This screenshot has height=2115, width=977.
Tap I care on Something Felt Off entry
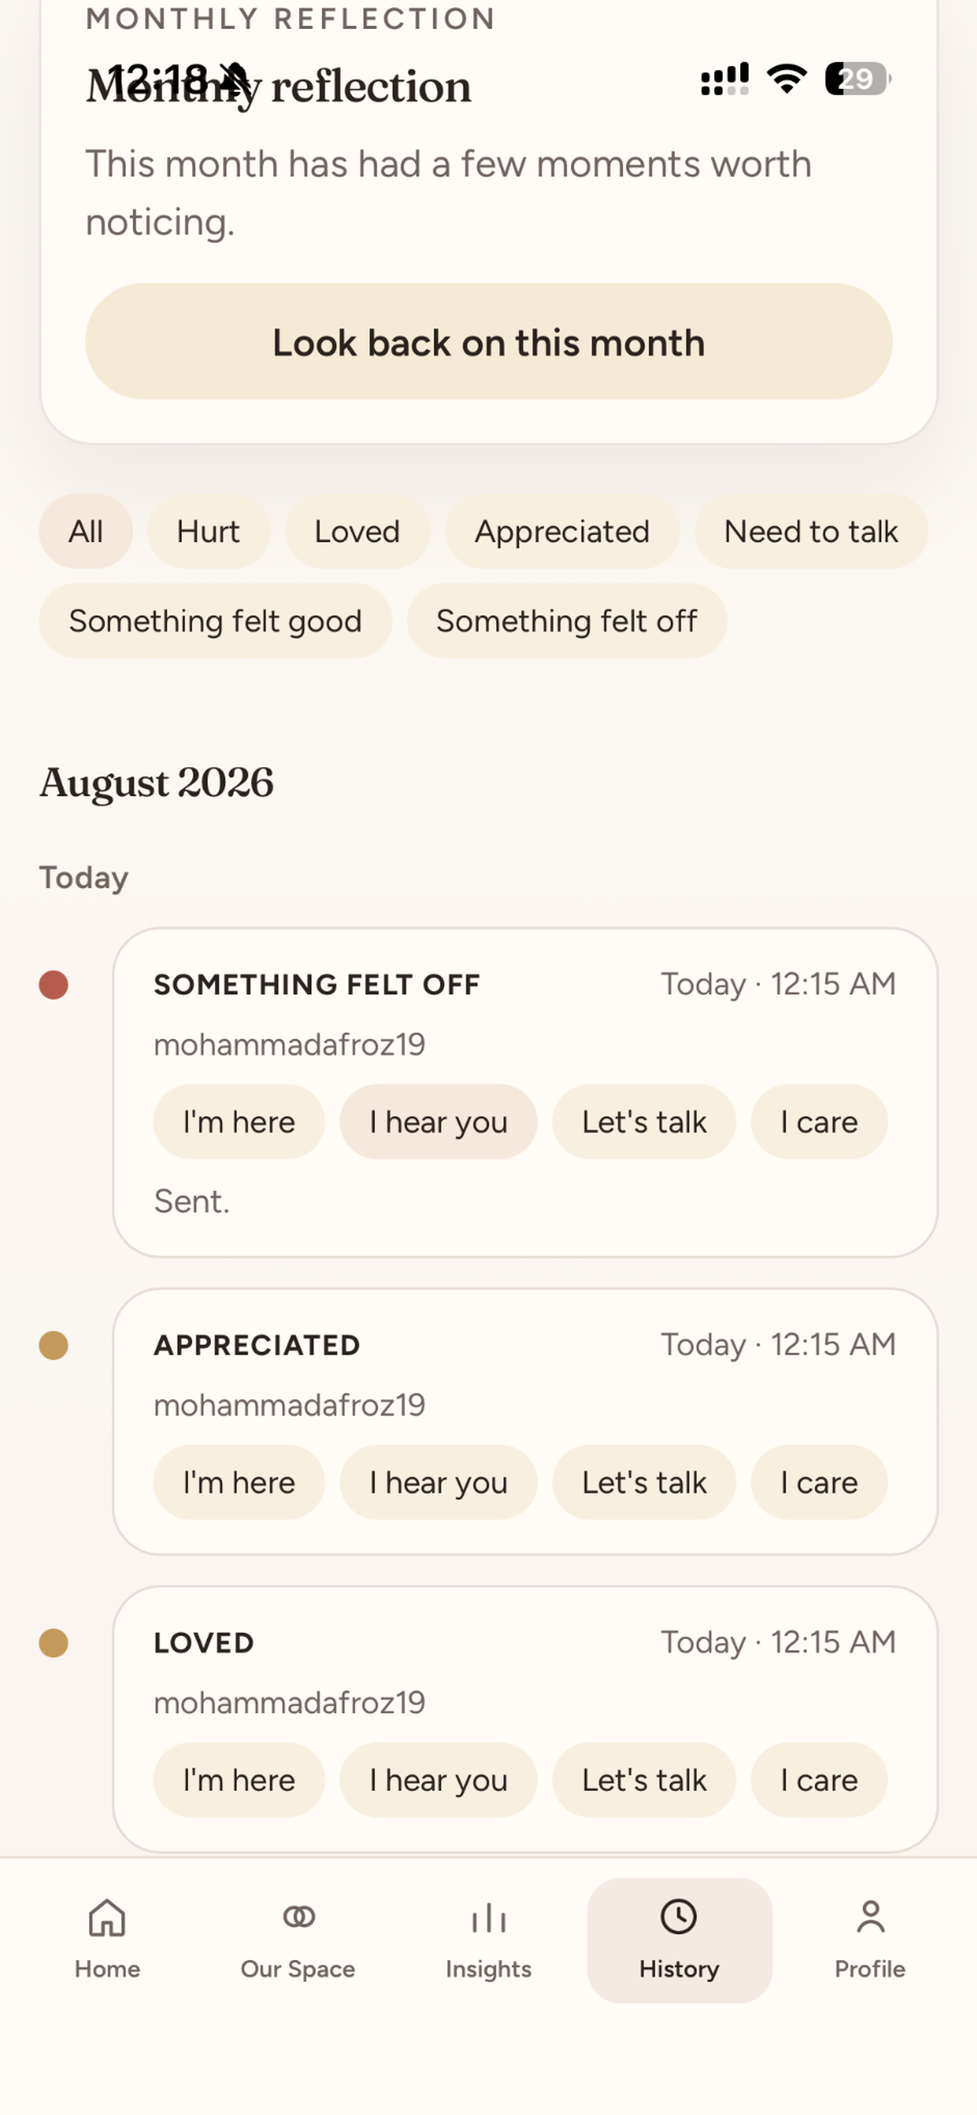click(819, 1121)
